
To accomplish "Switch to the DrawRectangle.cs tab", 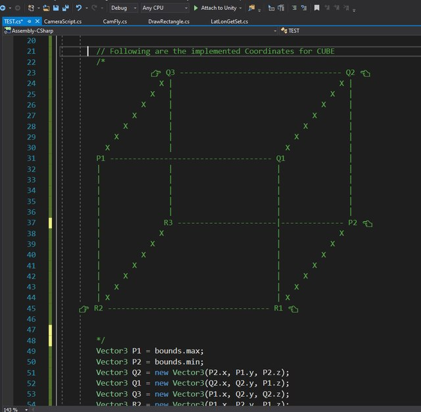I will (168, 22).
